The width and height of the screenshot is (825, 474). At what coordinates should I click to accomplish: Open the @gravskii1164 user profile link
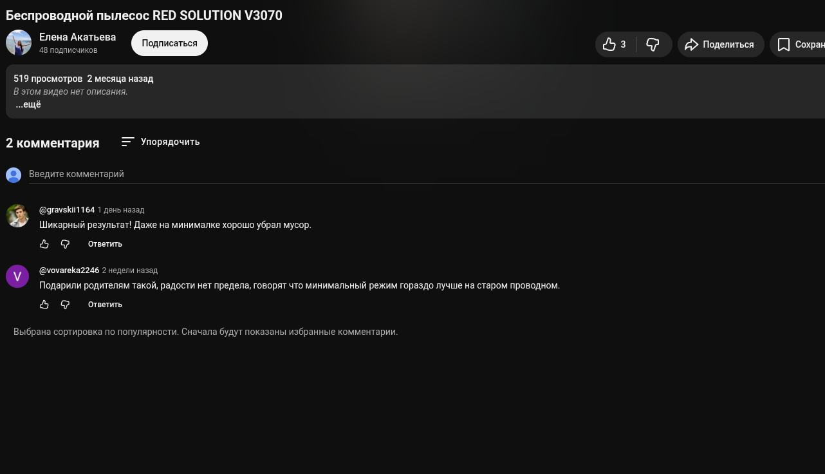67,210
